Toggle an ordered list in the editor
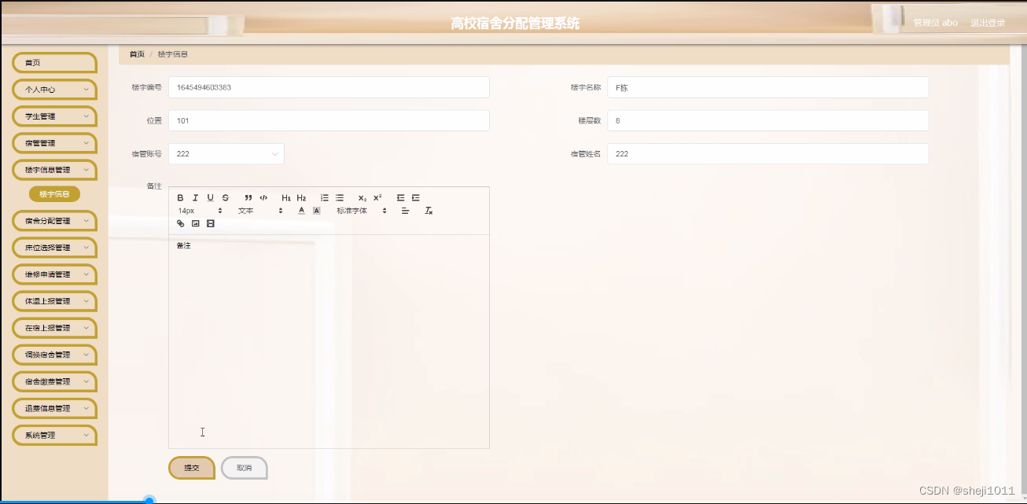 [x=325, y=198]
